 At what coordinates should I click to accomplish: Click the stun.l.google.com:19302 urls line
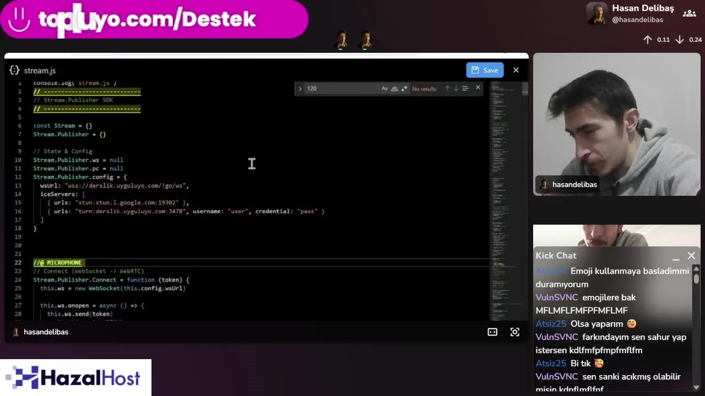(x=118, y=203)
